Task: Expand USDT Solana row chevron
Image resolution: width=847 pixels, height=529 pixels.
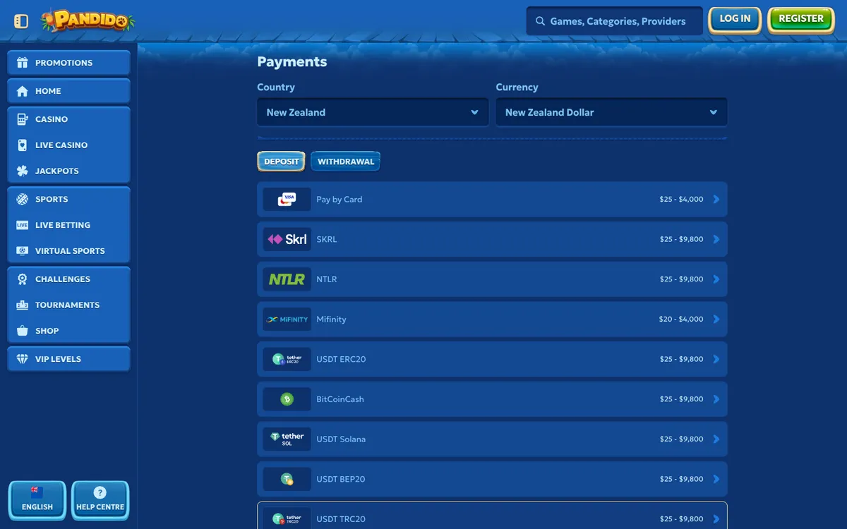Action: (x=716, y=439)
